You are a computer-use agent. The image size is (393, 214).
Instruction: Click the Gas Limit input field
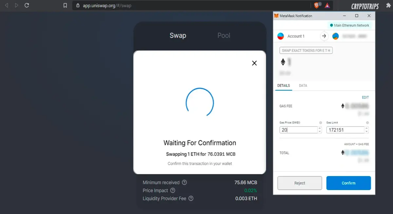click(x=346, y=130)
